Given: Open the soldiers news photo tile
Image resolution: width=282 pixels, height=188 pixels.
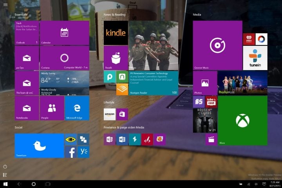Looking at the screenshot, I should pyautogui.click(x=154, y=45).
